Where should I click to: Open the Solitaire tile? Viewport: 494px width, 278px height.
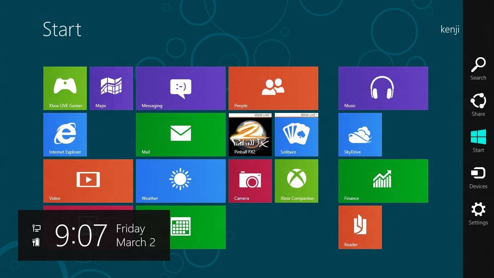(x=297, y=135)
